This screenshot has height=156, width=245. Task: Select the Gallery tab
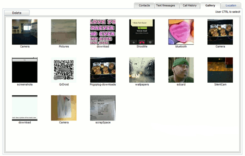(x=210, y=5)
